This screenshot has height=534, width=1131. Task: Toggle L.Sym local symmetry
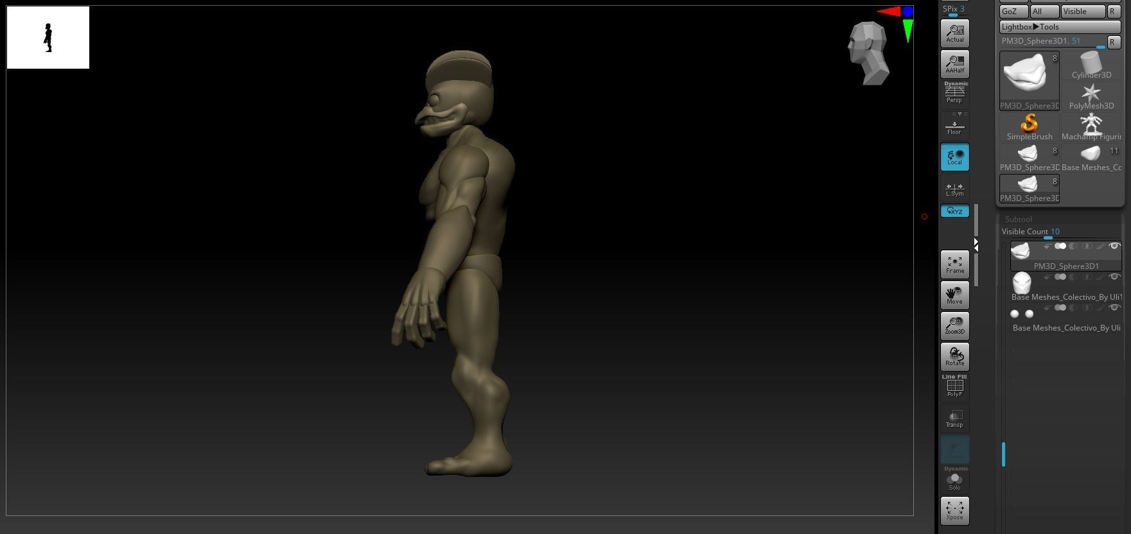click(954, 188)
